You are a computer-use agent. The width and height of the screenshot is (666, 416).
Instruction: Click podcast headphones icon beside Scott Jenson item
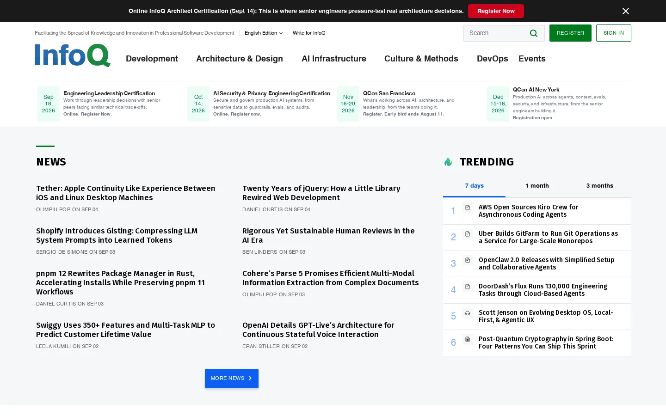click(x=468, y=313)
